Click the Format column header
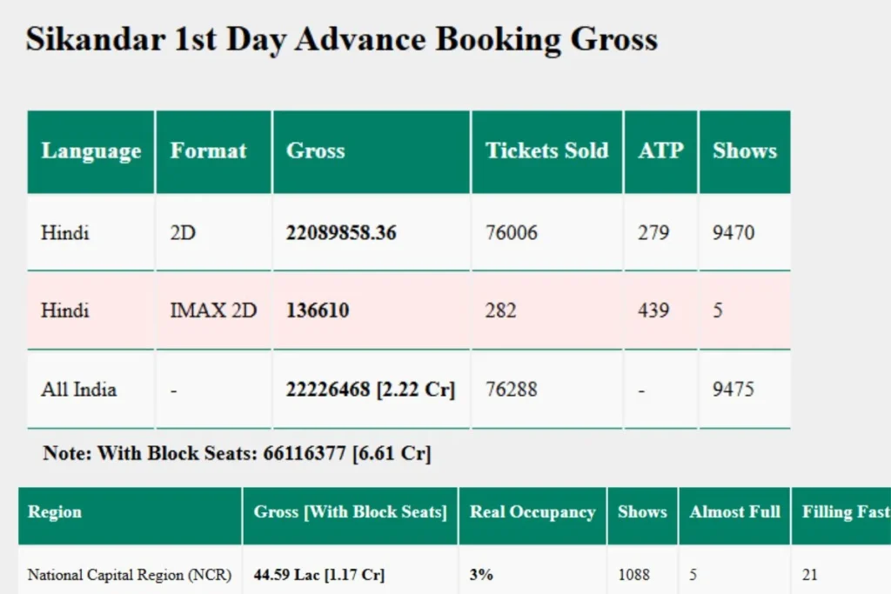 pos(208,151)
